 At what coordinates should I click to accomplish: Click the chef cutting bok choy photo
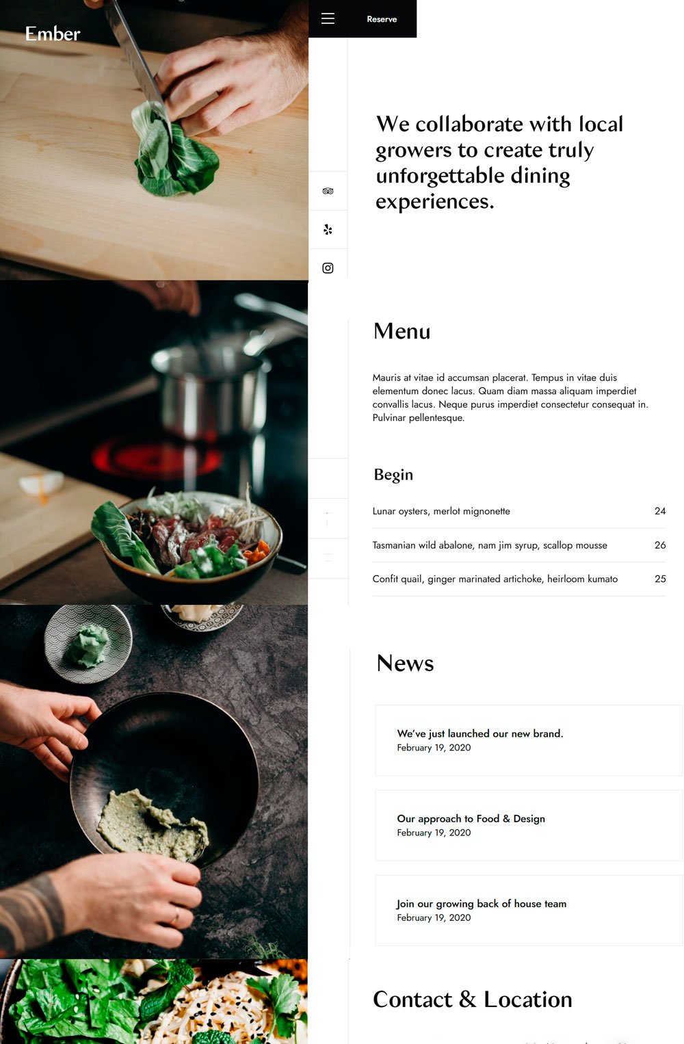tap(154, 140)
